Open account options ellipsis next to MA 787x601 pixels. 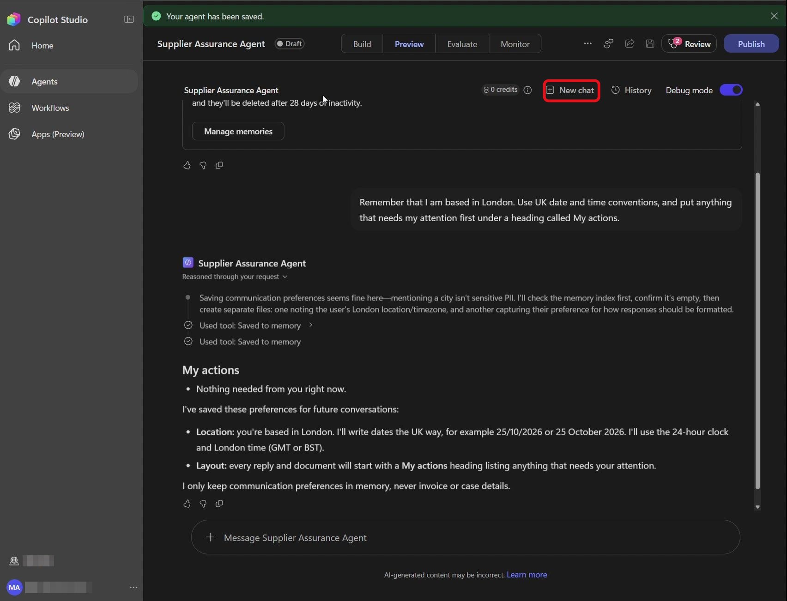click(133, 587)
